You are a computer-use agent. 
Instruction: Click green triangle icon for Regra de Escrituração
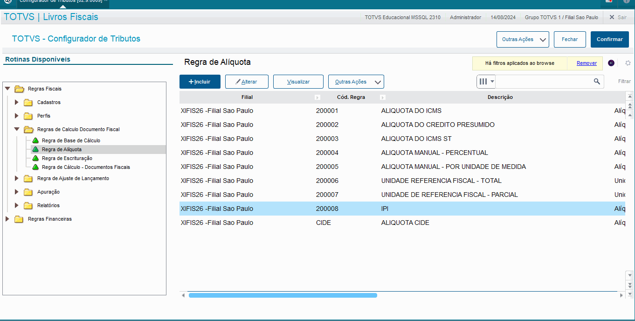[35, 159]
